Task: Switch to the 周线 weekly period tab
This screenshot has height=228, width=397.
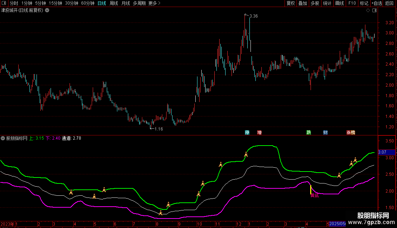Action: 114,4
